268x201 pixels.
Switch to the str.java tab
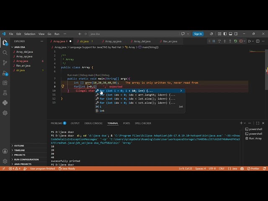[85, 41]
